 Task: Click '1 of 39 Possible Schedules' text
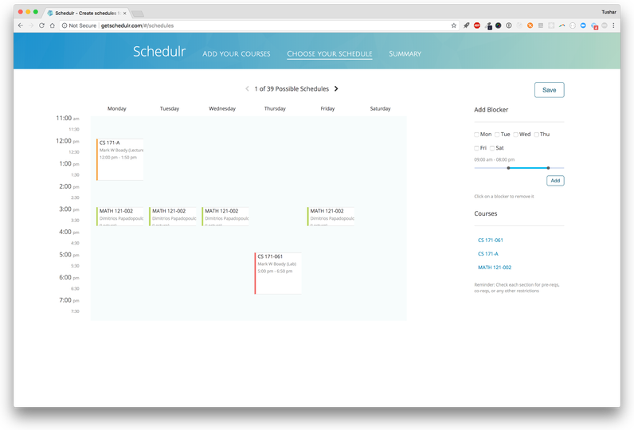pos(292,89)
